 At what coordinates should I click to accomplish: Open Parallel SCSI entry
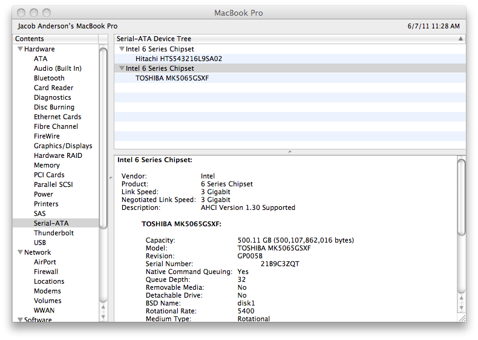(53, 185)
